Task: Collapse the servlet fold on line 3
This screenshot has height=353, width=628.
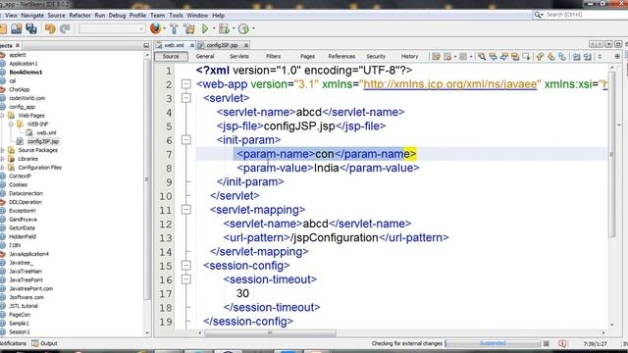Action: pyautogui.click(x=185, y=98)
